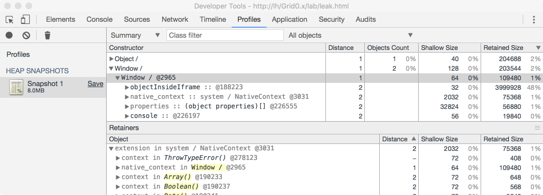The width and height of the screenshot is (543, 195).
Task: Expand context in ThrowTypeError() retainer
Action: (118, 158)
